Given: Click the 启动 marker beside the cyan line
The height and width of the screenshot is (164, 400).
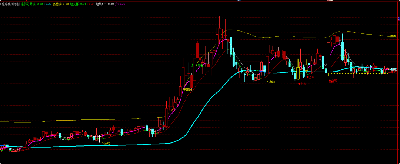Looking at the screenshot, I should click(x=271, y=81).
